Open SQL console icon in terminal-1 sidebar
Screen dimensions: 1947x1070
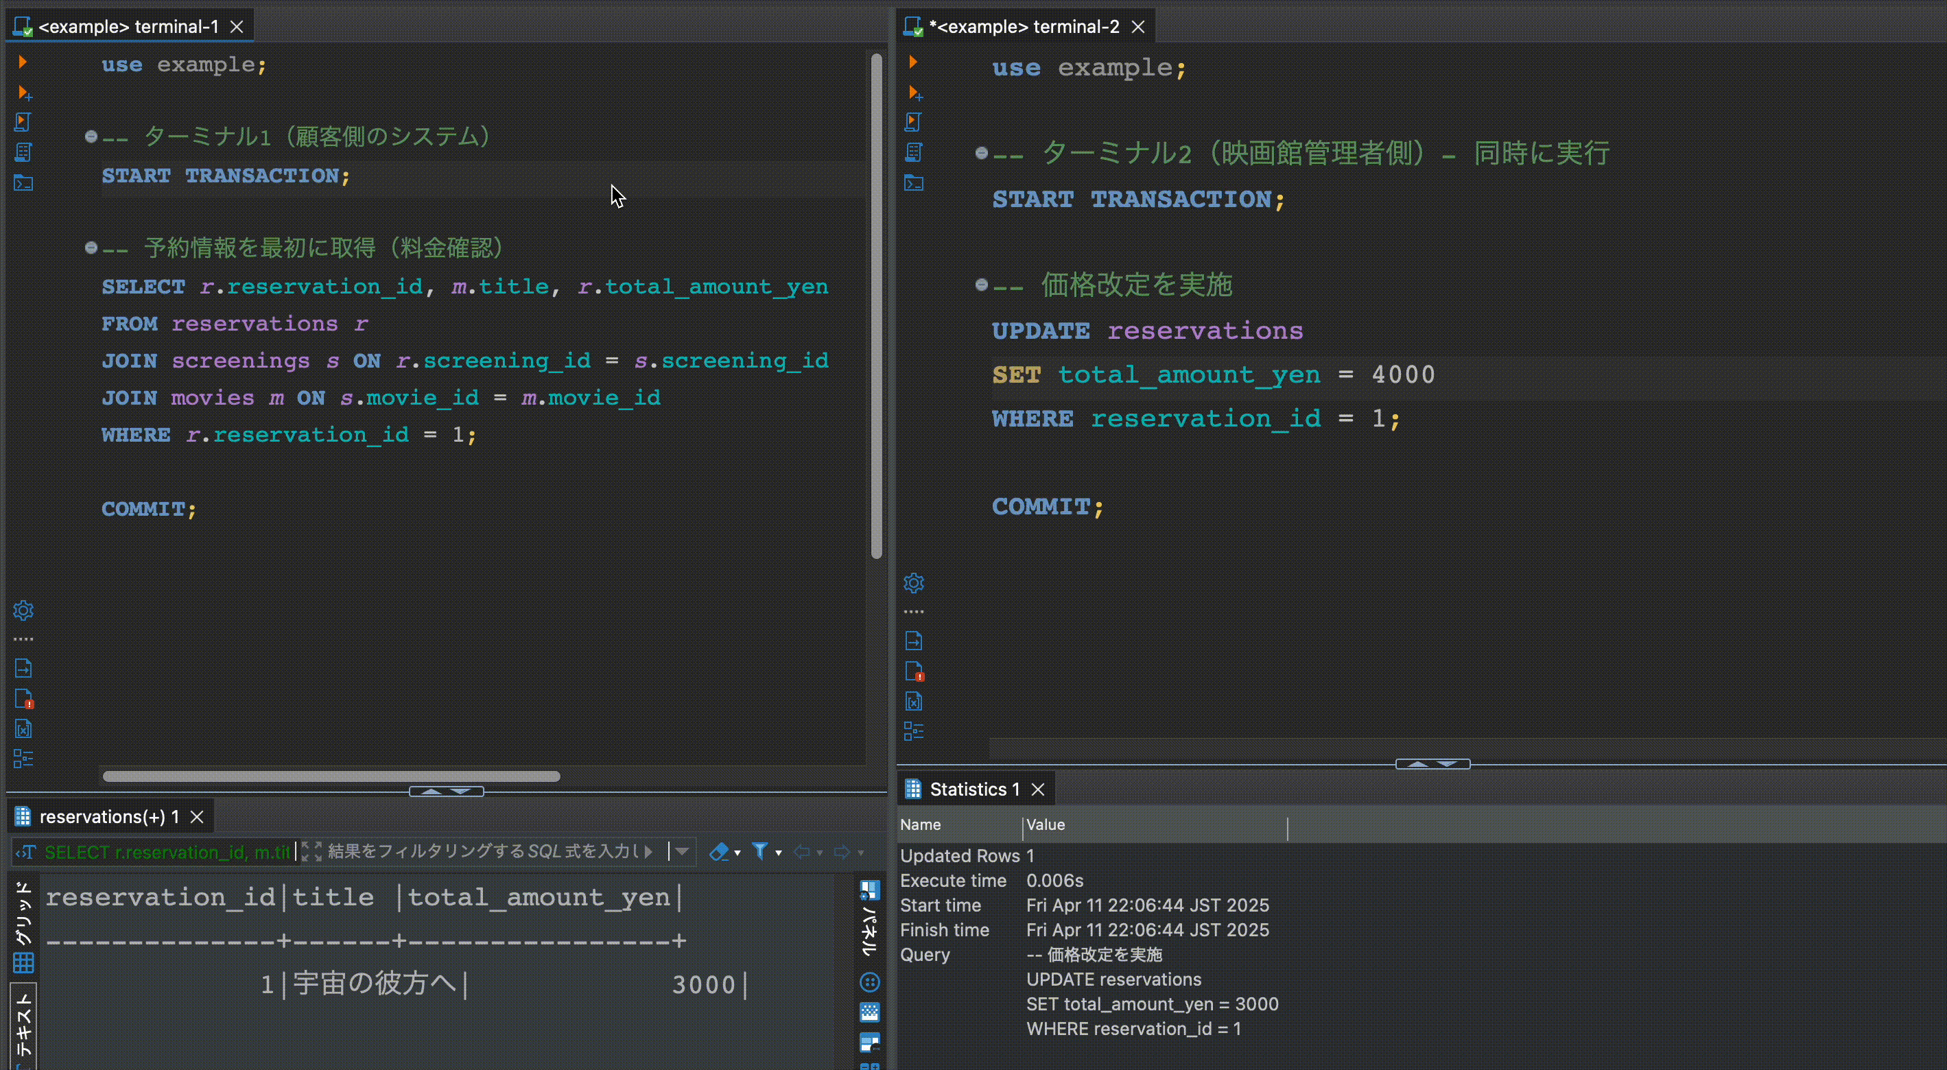[23, 183]
